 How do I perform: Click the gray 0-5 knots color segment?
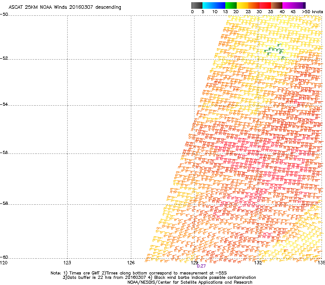point(197,5)
